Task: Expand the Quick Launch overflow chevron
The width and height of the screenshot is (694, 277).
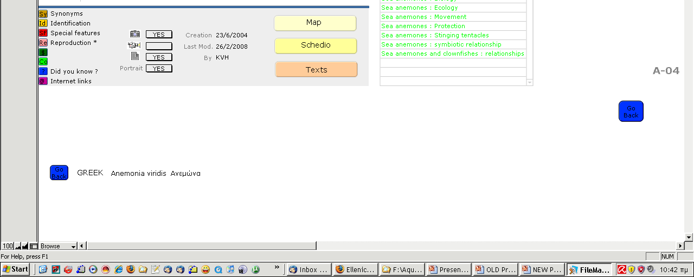Action: 278,267
